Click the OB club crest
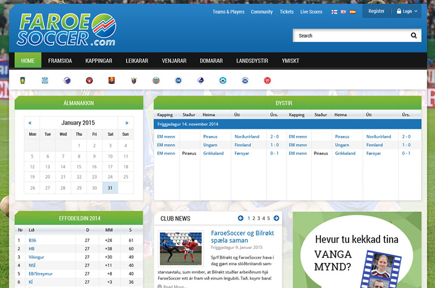Screen dimensions: 435x288 (x=178, y=80)
